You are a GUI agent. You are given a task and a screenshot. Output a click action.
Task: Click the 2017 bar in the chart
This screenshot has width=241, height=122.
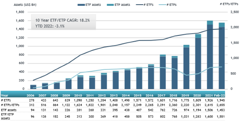[x=163, y=72]
